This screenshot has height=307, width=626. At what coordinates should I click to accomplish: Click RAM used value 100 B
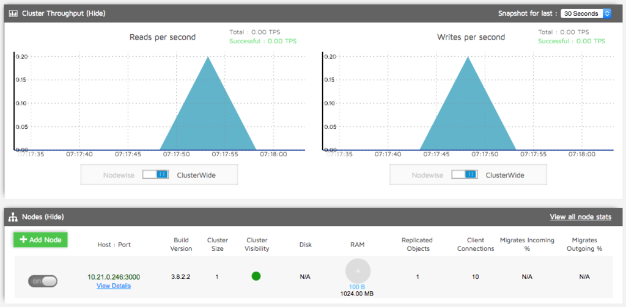[x=358, y=287]
